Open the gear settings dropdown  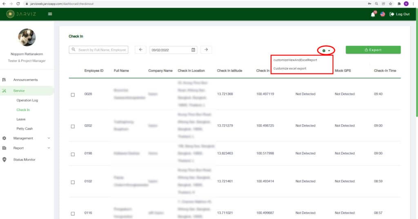326,50
